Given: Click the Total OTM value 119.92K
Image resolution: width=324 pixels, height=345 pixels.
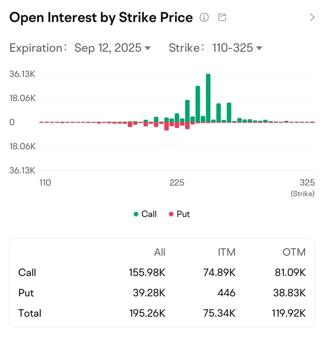Looking at the screenshot, I should (x=289, y=313).
